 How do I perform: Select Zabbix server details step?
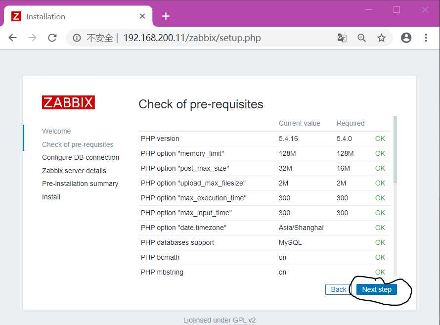[x=74, y=171]
